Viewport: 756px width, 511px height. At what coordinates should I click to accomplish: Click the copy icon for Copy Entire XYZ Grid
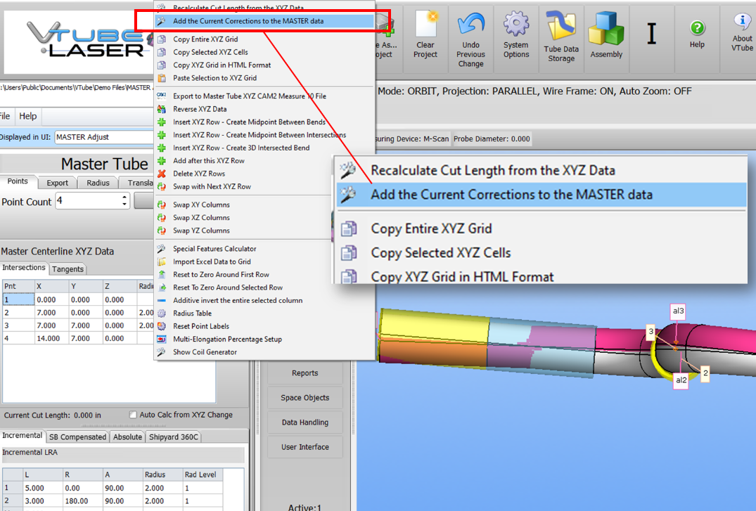[x=162, y=39]
